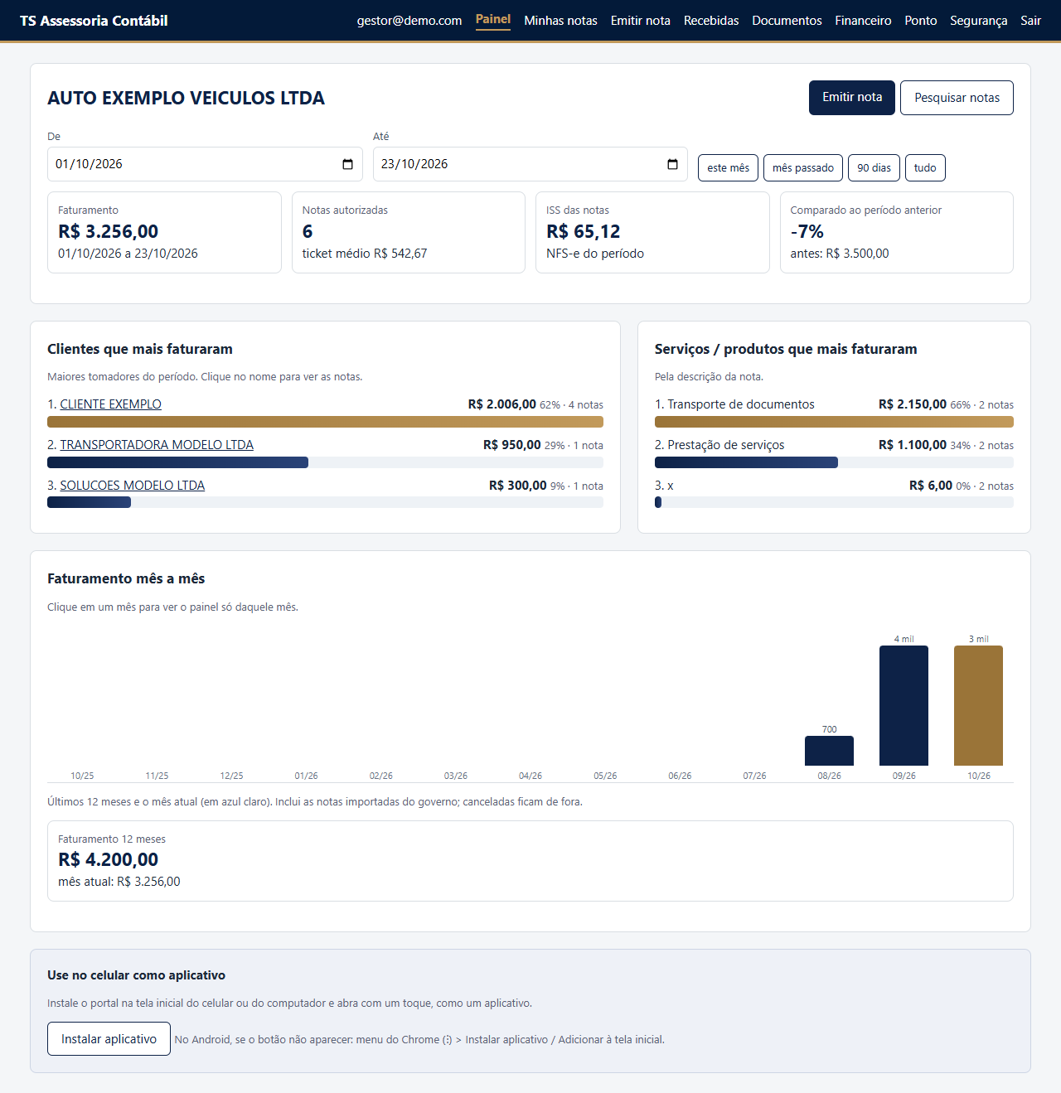Click the dark Emitir nota button
Screen dimensions: 1061x1093
[x=852, y=98]
